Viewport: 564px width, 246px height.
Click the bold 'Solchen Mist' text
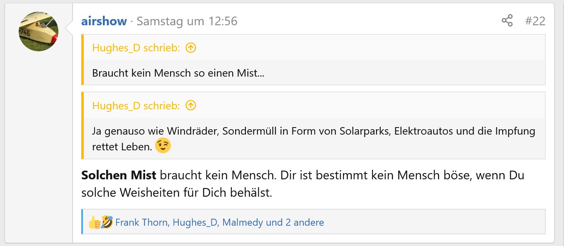pyautogui.click(x=119, y=175)
